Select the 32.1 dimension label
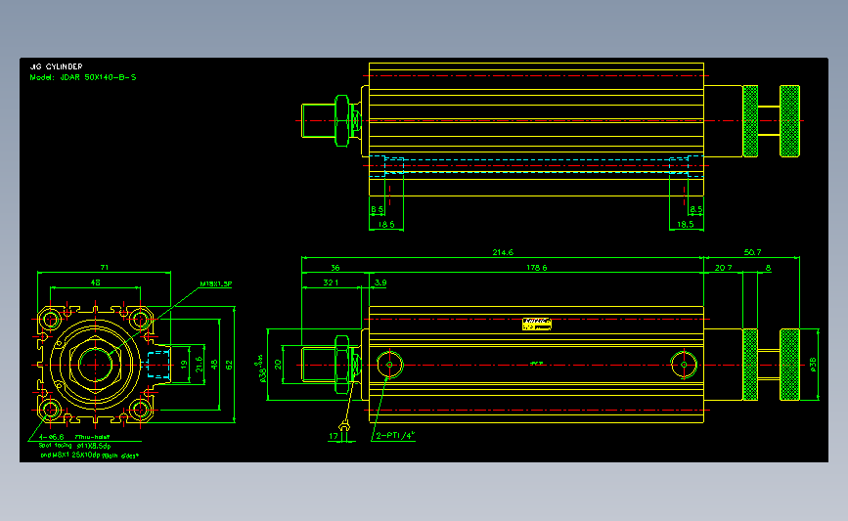This screenshot has width=848, height=521. (331, 282)
